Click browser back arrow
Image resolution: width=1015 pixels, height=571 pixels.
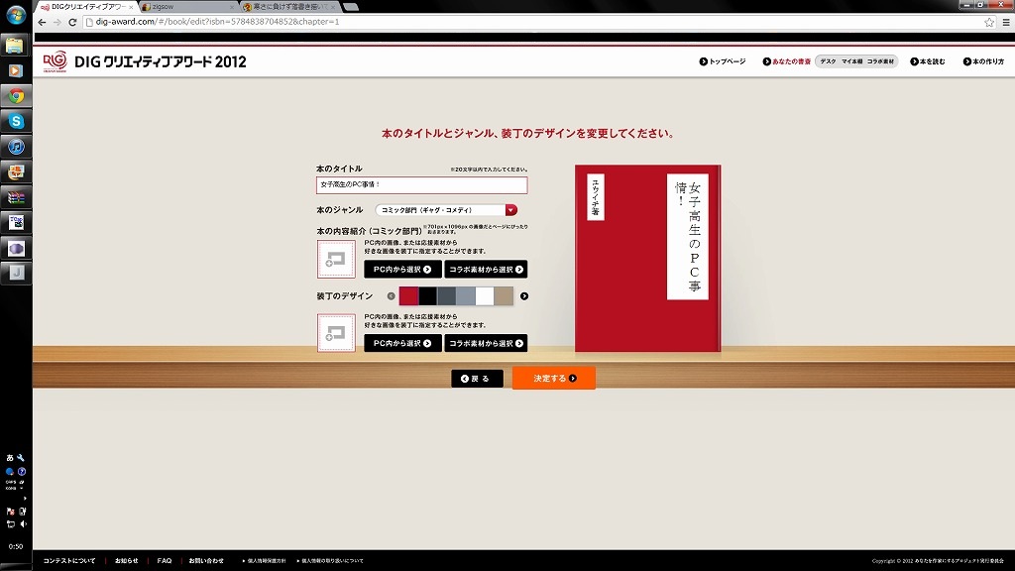click(42, 22)
